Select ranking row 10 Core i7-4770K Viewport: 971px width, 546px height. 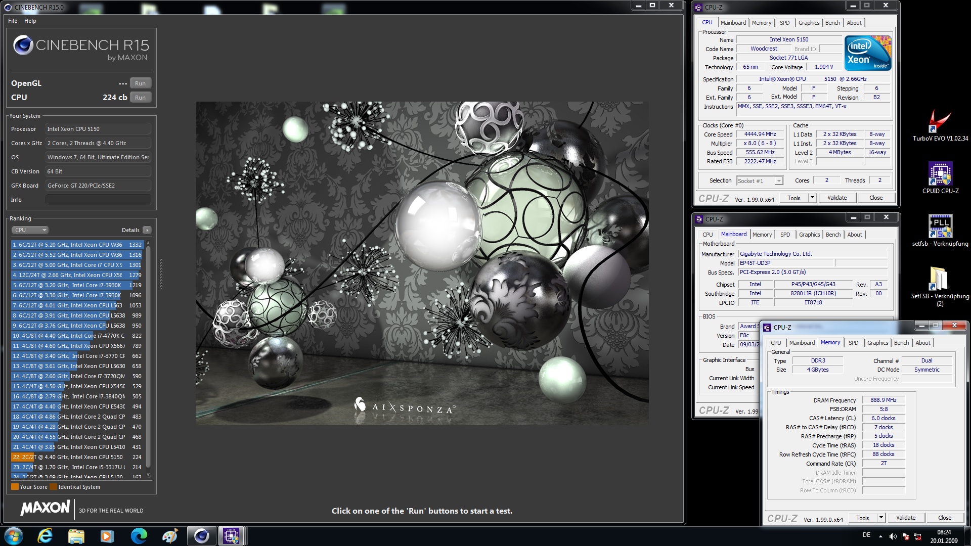(x=78, y=336)
